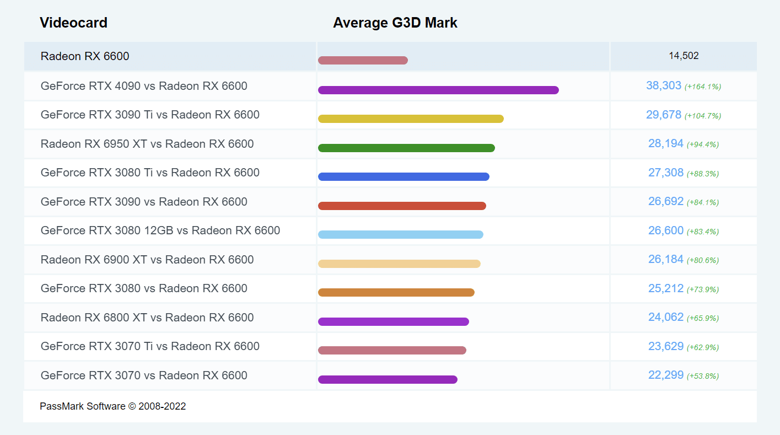Click the +83.4% percentage label
Screen dimensions: 780x435
703,232
